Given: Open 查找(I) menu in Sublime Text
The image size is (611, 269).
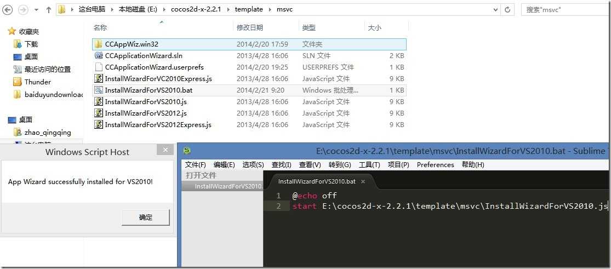Looking at the screenshot, I should tap(281, 165).
